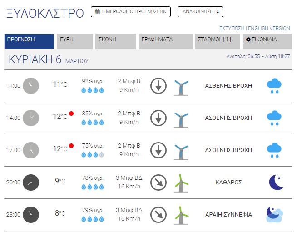Switch to the ΣΚΟΝΗ tab
The height and width of the screenshot is (232, 297).
pos(115,40)
